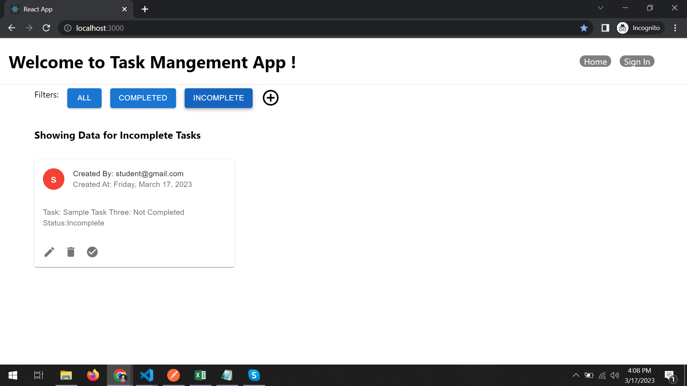Open the notification center icon

coord(670,376)
